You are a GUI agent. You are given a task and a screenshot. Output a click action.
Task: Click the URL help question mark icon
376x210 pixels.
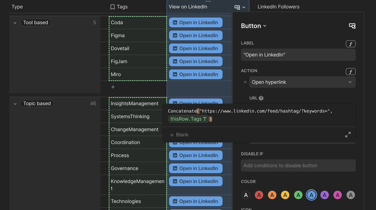tap(261, 98)
